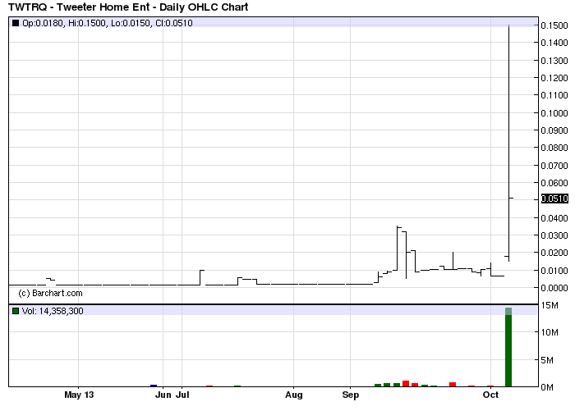The height and width of the screenshot is (420, 575).
Task: Click the 'Jun' date axis label
Action: 163,395
